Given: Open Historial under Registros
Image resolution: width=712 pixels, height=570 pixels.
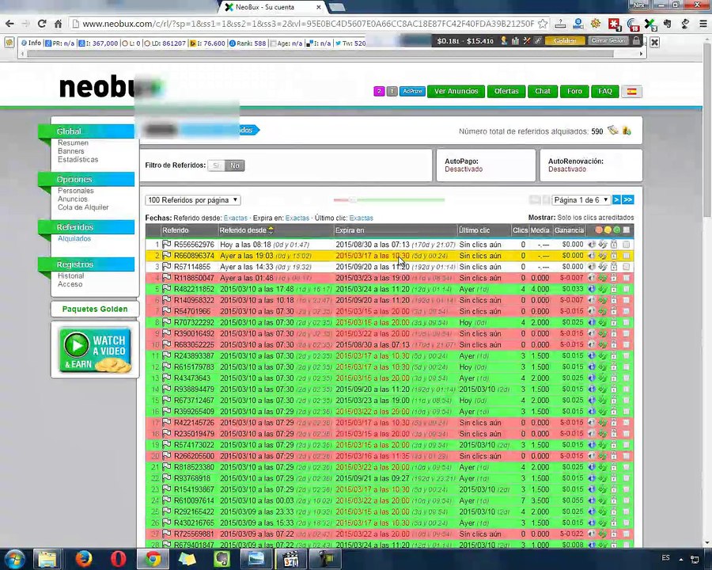Looking at the screenshot, I should pyautogui.click(x=71, y=276).
